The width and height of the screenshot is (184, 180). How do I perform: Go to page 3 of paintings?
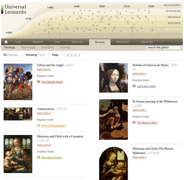point(72,55)
